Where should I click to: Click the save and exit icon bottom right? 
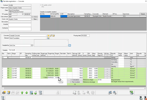click(141, 98)
